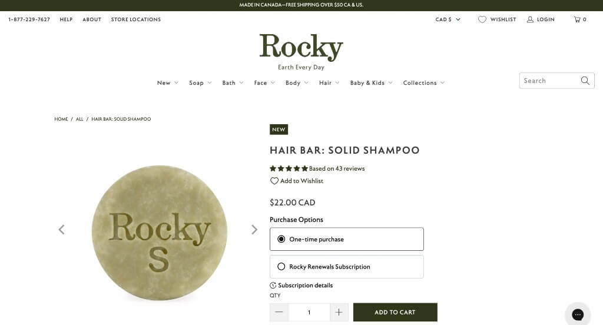Open the chat bubble widget
The height and width of the screenshot is (325, 603).
[578, 314]
